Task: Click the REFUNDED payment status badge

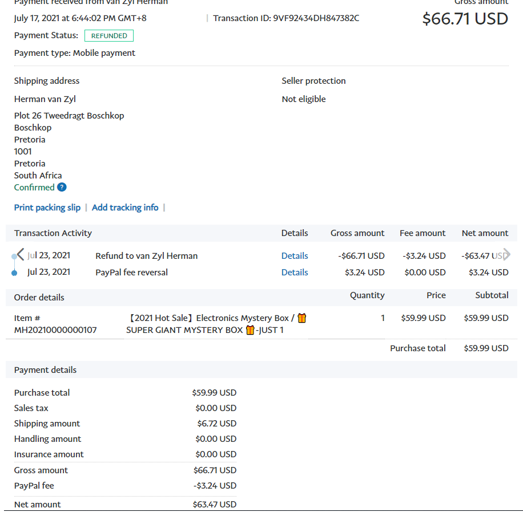Action: click(109, 36)
